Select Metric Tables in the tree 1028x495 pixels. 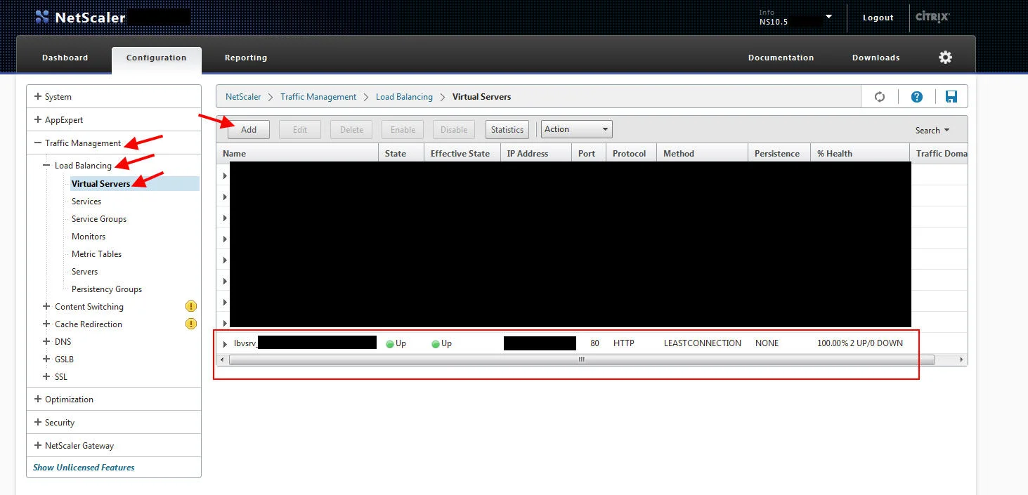point(96,253)
